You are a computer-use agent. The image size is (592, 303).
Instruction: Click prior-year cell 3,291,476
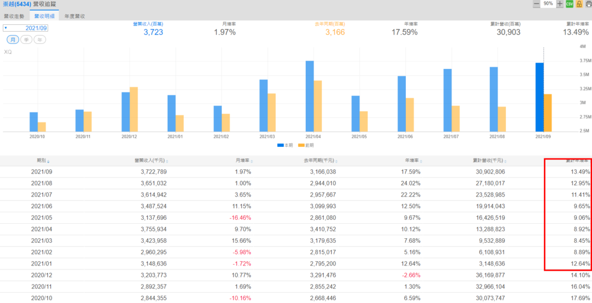click(323, 275)
